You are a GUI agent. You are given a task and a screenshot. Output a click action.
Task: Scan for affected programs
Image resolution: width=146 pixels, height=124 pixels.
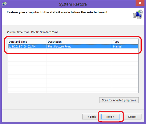(x=119, y=100)
